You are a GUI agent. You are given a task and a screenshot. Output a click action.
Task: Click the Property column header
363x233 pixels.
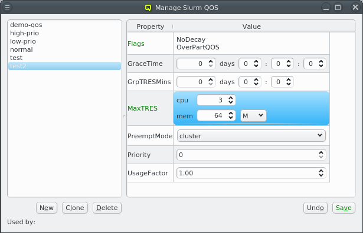pos(151,26)
